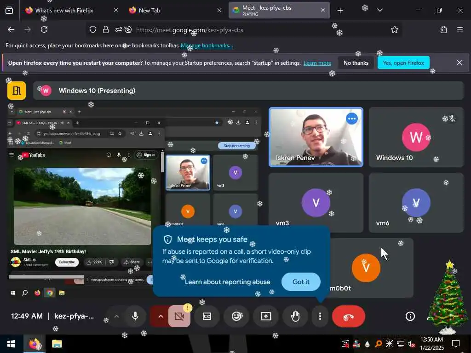Open the site permissions icon in address bar

[x=118, y=30]
